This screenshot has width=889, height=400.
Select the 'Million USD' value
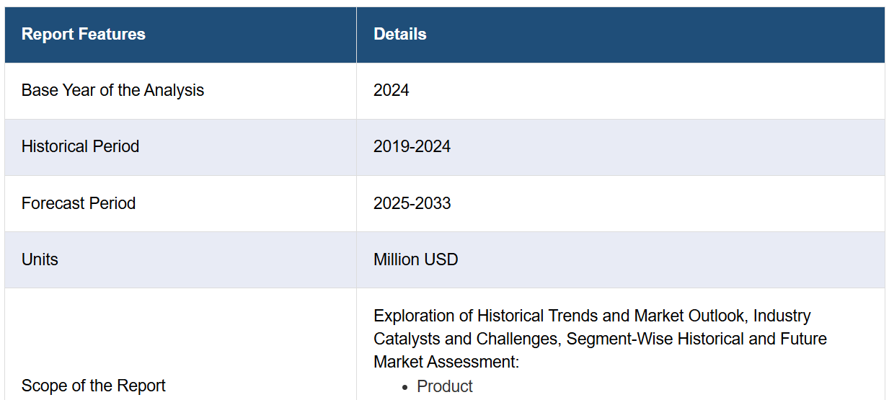point(415,259)
